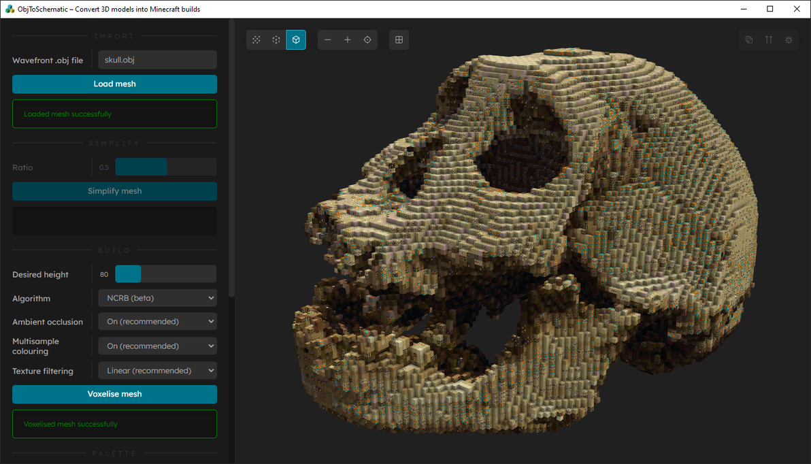
Task: Click the double arrows icon top right
Action: click(769, 40)
